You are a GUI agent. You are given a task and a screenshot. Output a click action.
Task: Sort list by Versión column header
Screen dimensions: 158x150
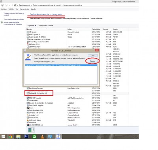coord(115,29)
